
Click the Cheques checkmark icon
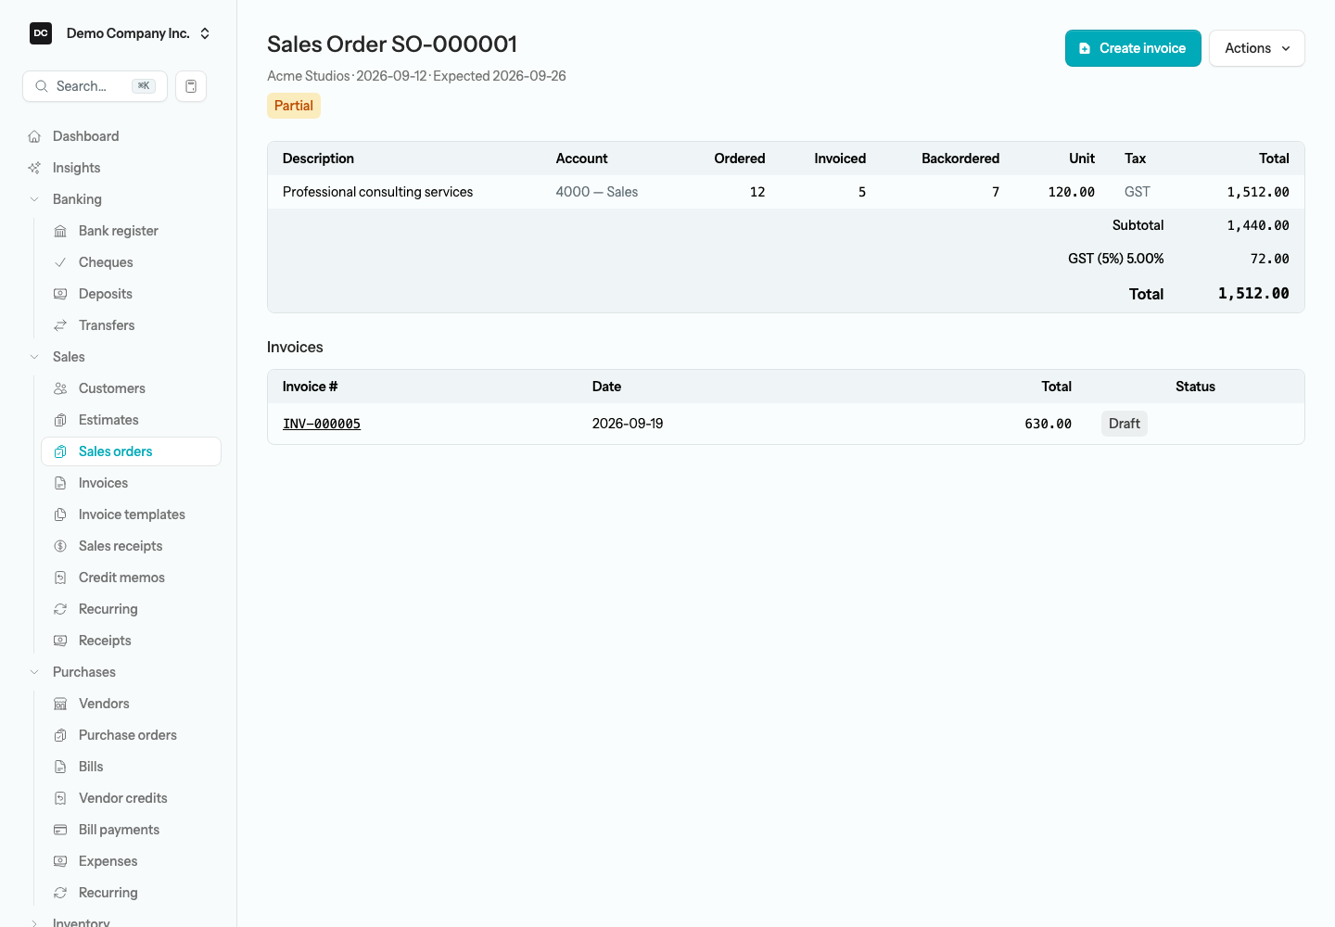[60, 262]
